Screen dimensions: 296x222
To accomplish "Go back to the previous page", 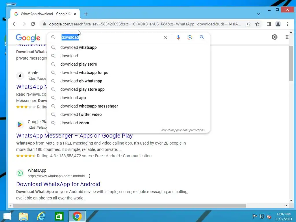I will coord(14,24).
